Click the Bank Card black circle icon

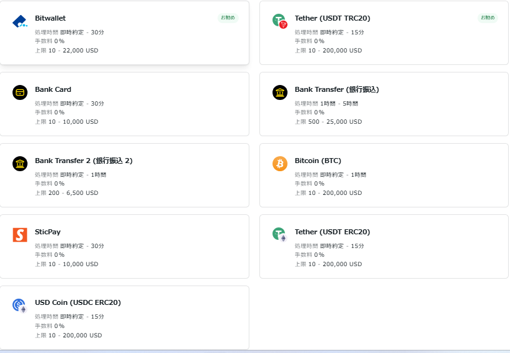pyautogui.click(x=20, y=92)
